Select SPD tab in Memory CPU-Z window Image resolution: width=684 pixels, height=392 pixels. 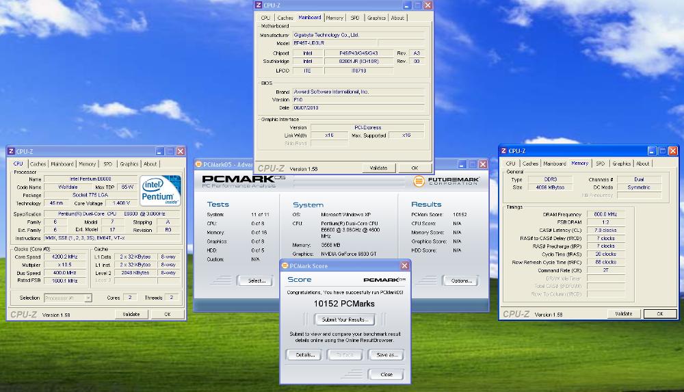[601, 164]
